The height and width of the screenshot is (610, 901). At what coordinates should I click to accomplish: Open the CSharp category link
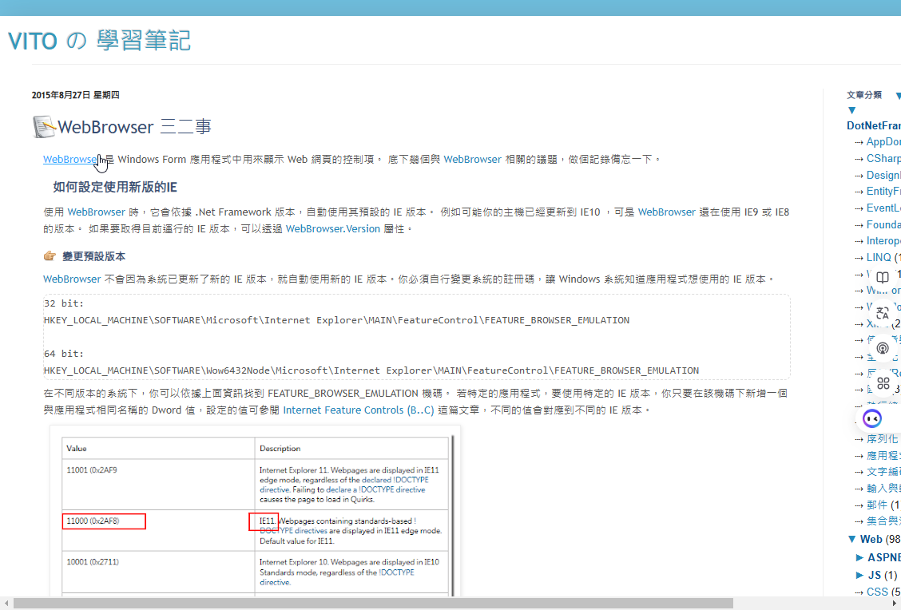[883, 159]
